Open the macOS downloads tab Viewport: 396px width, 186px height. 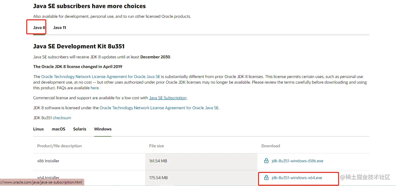(58, 129)
